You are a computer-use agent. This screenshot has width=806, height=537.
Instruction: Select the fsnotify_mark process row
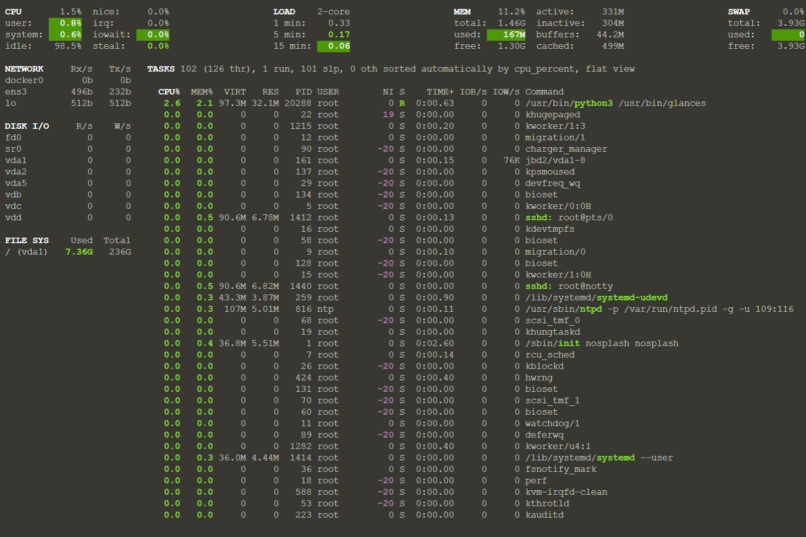380,469
